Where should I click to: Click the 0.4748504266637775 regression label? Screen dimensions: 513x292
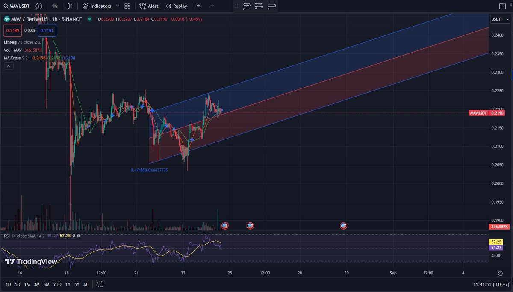149,170
